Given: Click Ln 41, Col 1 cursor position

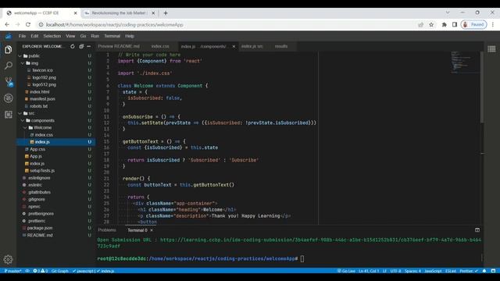Looking at the screenshot, I should [x=369, y=271].
